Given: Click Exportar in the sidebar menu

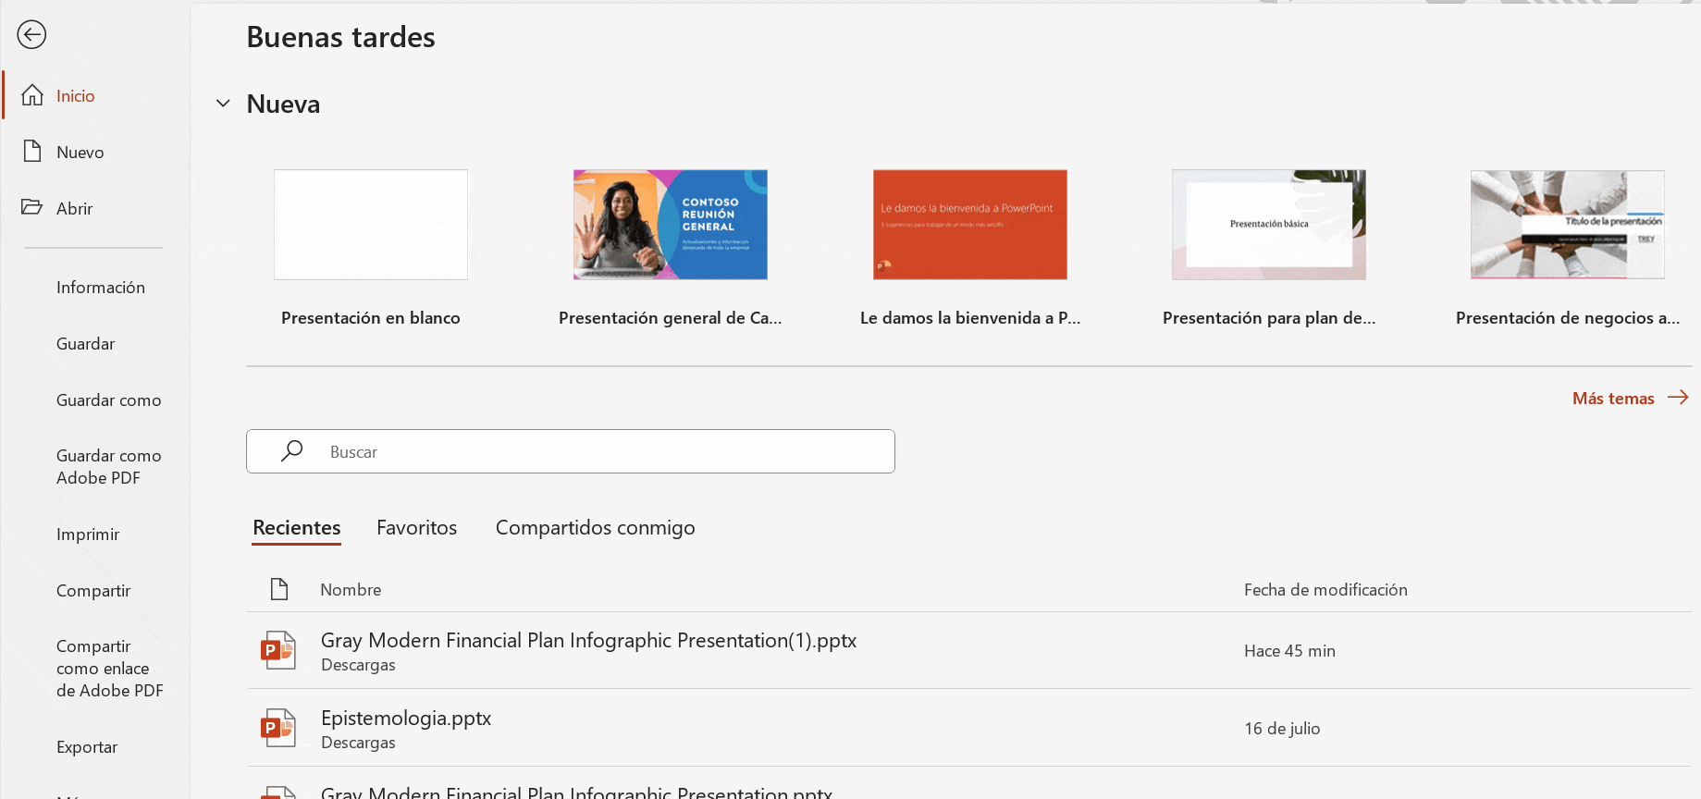Looking at the screenshot, I should click(x=87, y=746).
